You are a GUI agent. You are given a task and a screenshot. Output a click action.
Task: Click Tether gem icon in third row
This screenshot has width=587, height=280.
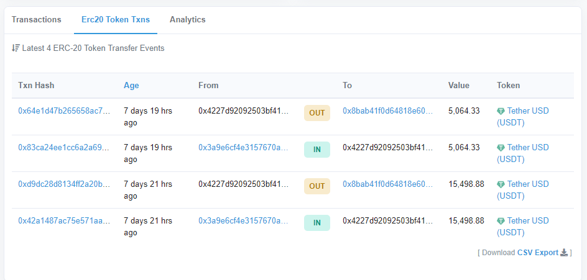[501, 184]
